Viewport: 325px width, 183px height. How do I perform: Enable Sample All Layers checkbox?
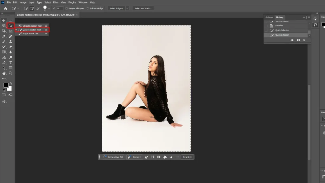pos(67,9)
